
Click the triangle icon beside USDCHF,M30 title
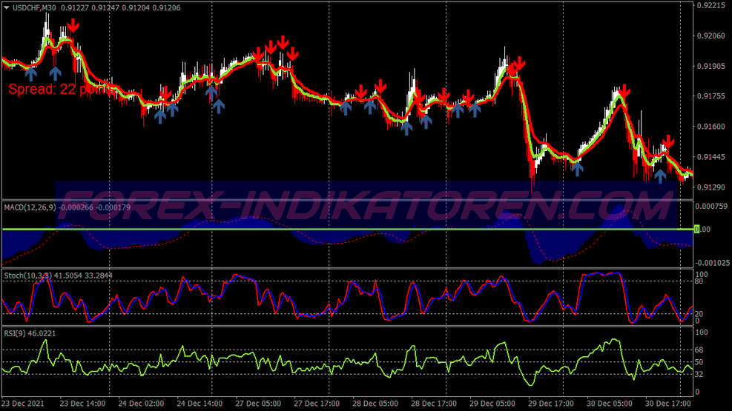(6, 7)
